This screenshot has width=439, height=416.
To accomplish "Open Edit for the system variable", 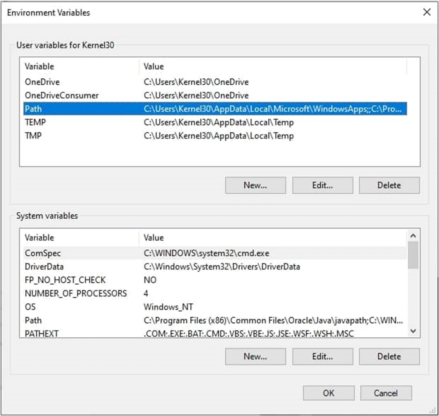I will pyautogui.click(x=323, y=356).
